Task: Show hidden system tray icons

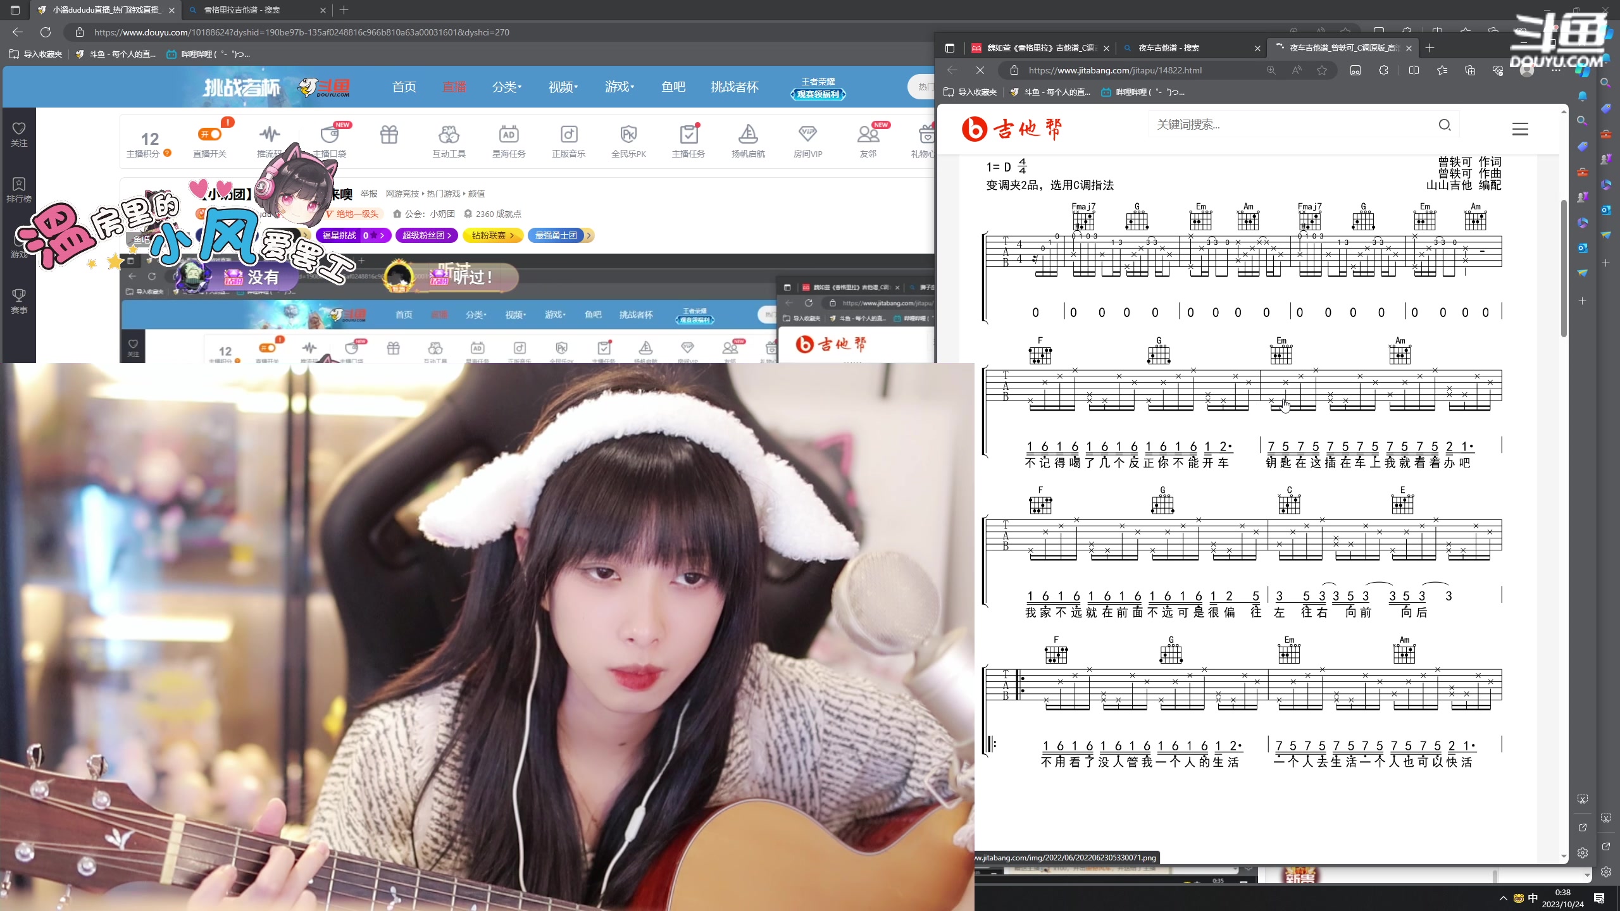Action: click(x=1504, y=898)
